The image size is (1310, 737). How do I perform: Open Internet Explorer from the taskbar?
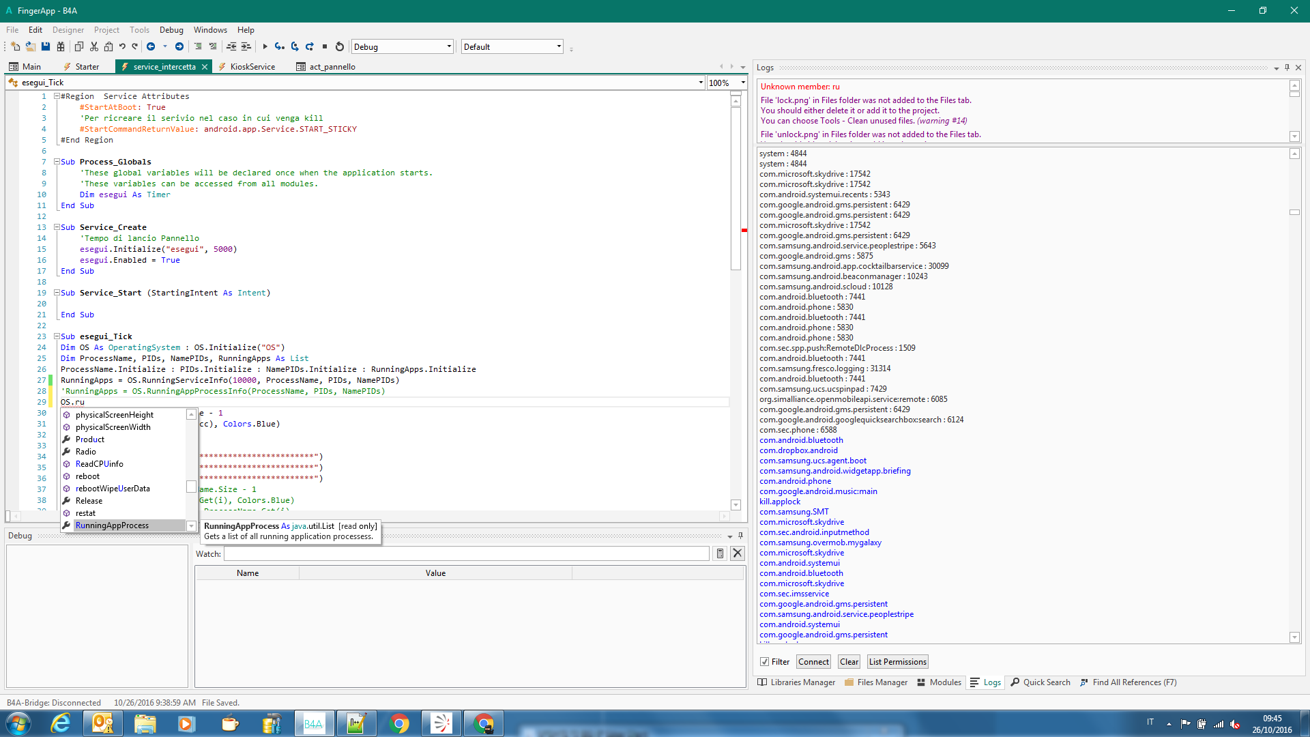(x=60, y=723)
